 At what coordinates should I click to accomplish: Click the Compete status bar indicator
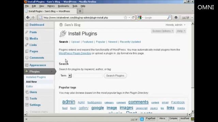point(173,119)
